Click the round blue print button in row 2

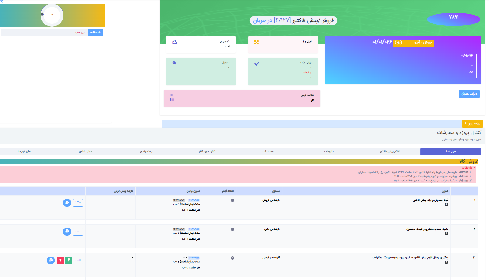(x=67, y=231)
